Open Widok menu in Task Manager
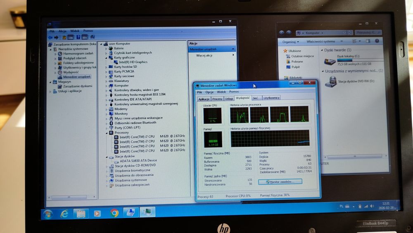 point(221,92)
